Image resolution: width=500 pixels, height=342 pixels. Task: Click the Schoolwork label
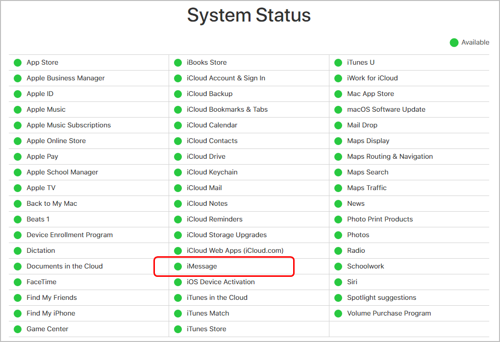coord(365,266)
